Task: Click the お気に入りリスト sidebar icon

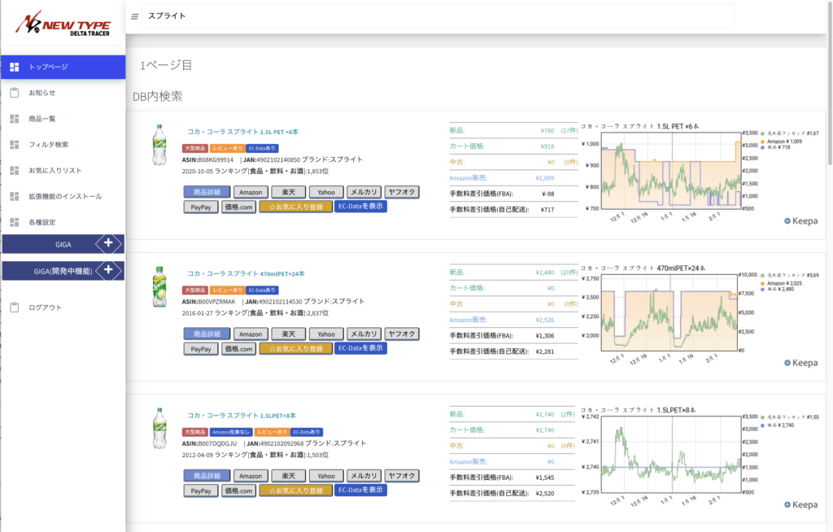Action: tap(15, 171)
